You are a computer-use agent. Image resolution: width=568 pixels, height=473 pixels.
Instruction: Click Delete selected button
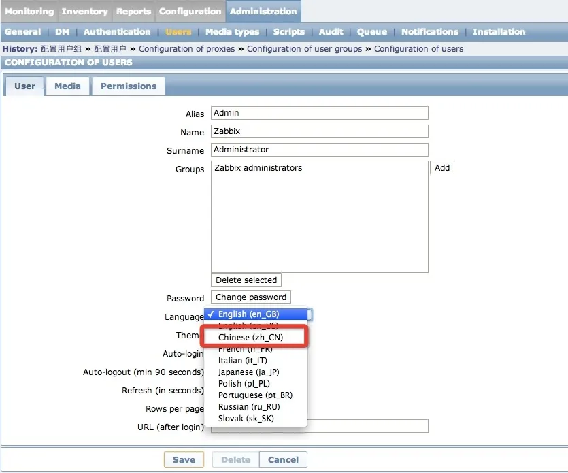pyautogui.click(x=246, y=280)
